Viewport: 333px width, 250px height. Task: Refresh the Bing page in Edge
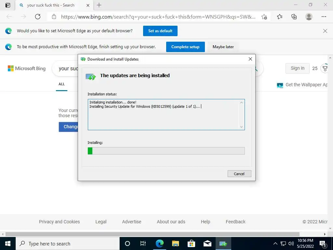point(38,17)
